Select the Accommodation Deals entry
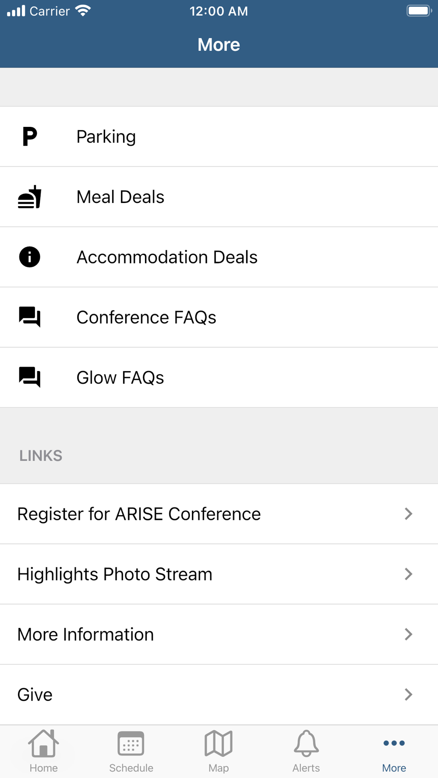Image resolution: width=438 pixels, height=778 pixels. coord(167,257)
